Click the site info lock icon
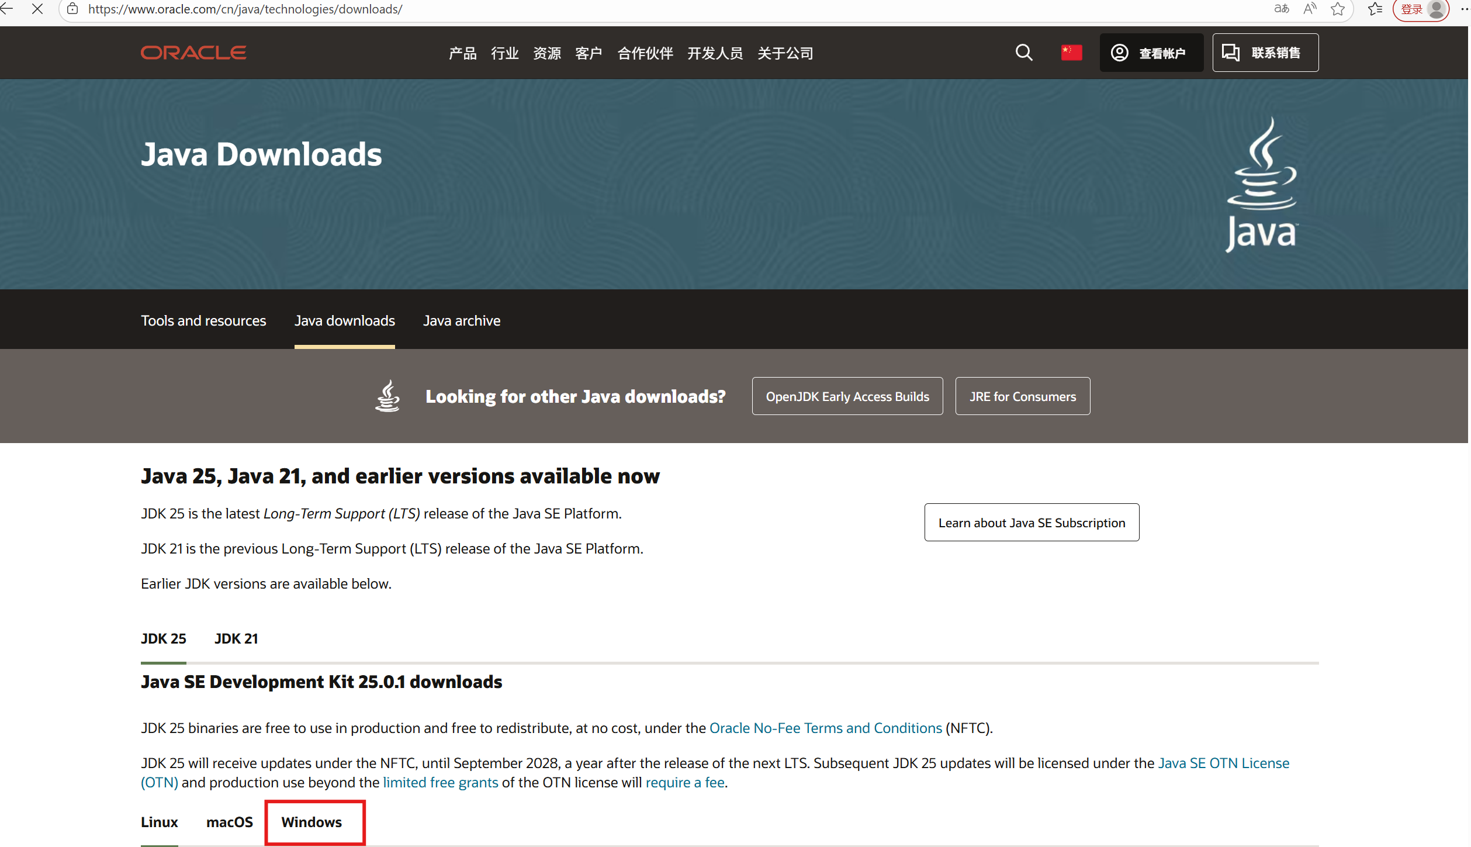1471x847 pixels. point(72,9)
